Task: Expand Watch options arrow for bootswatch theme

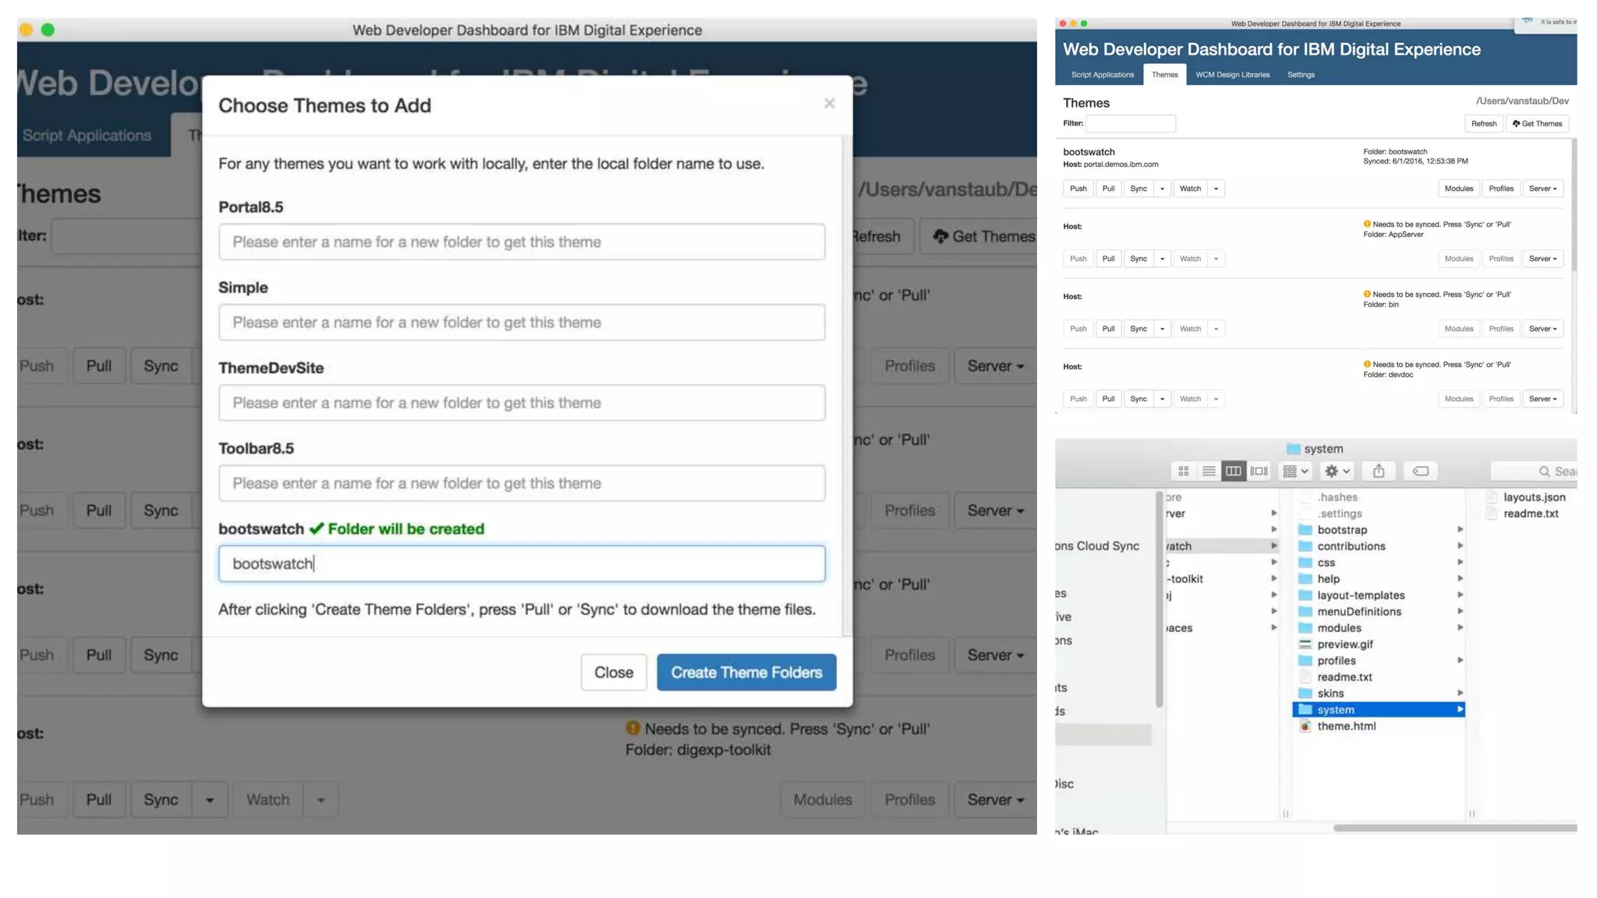Action: click(1216, 189)
